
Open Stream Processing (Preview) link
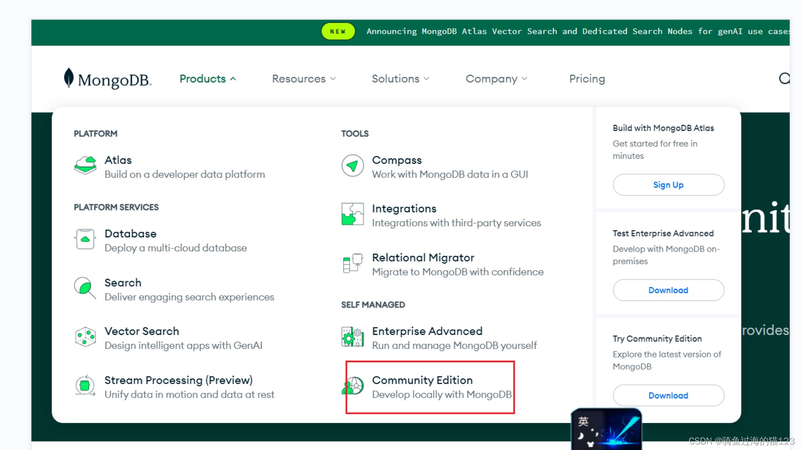(178, 380)
